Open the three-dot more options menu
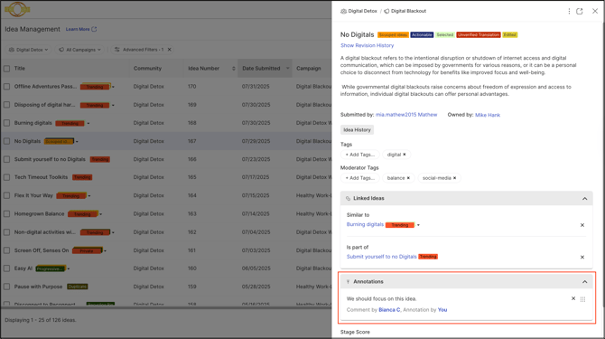Image resolution: width=605 pixels, height=339 pixels. click(569, 11)
